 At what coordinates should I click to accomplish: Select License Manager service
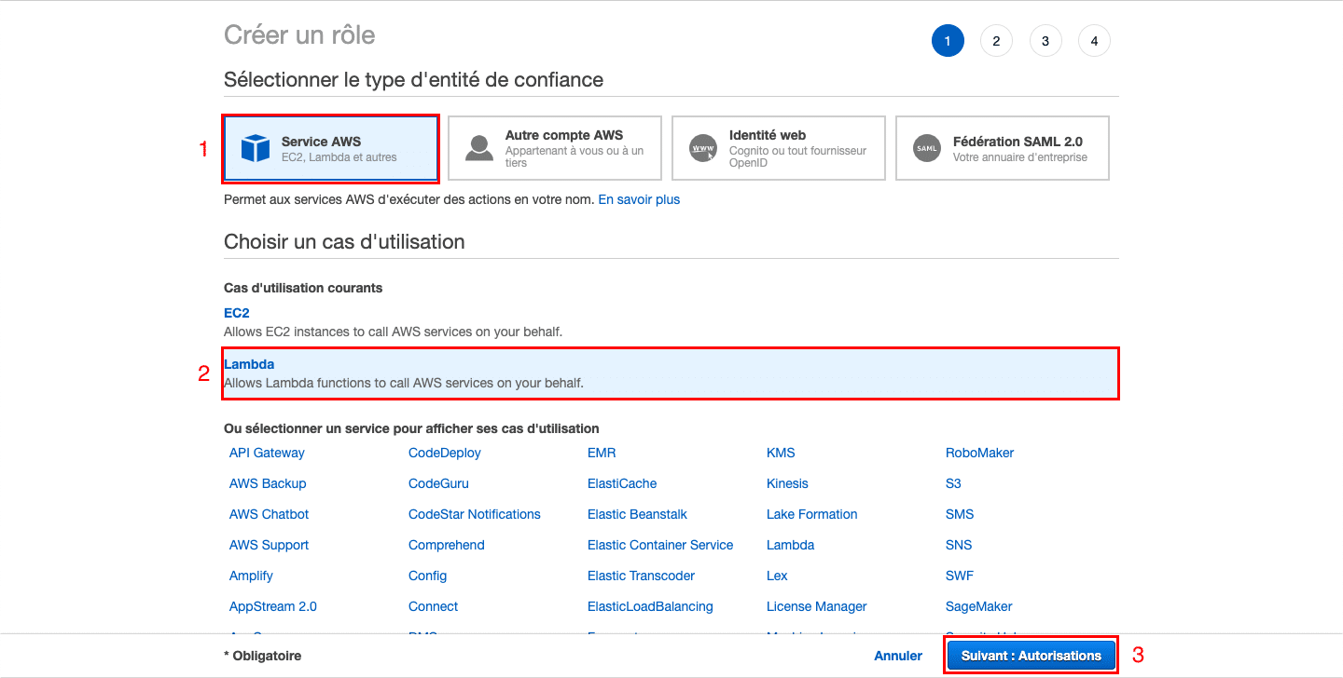point(816,606)
